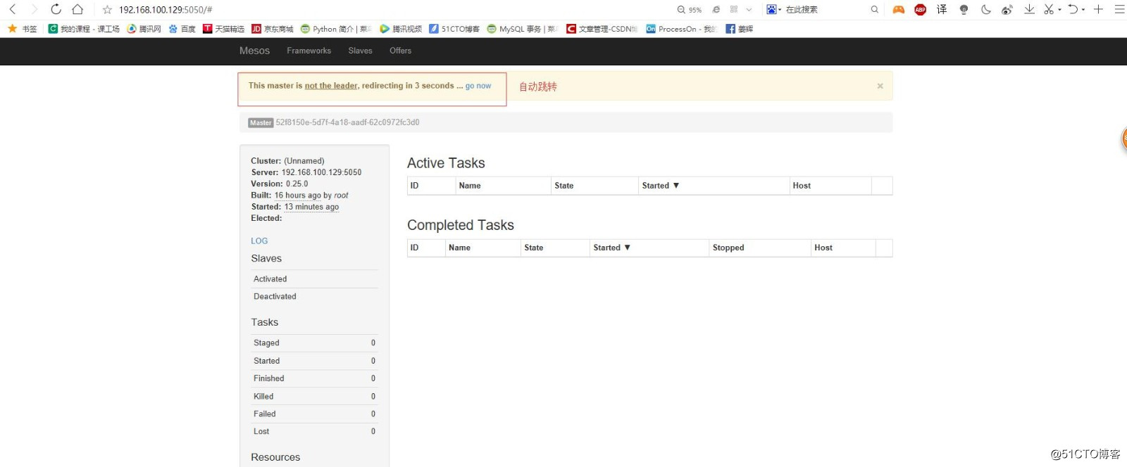Open the Frameworks navigation tab
The width and height of the screenshot is (1127, 467).
click(309, 51)
